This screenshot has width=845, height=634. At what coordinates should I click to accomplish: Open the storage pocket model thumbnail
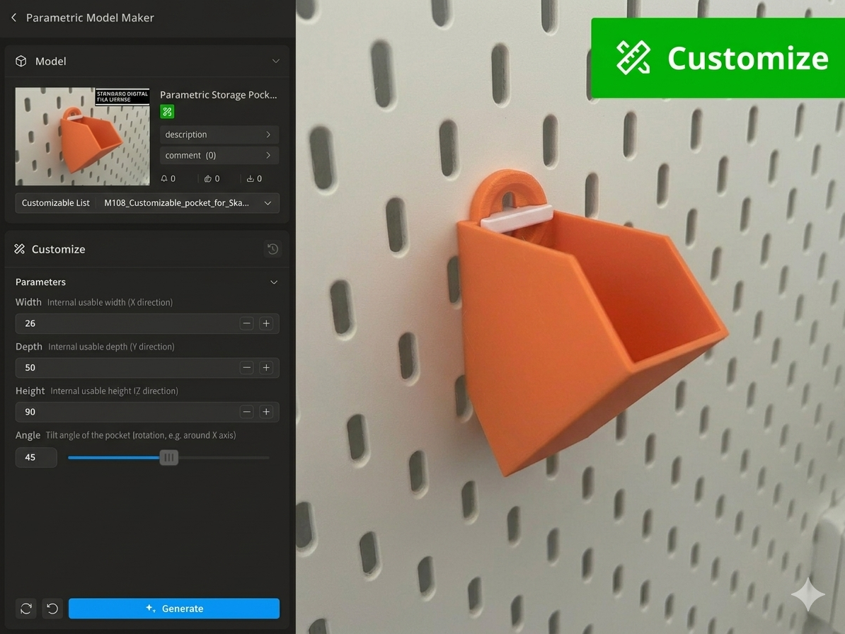click(x=83, y=137)
